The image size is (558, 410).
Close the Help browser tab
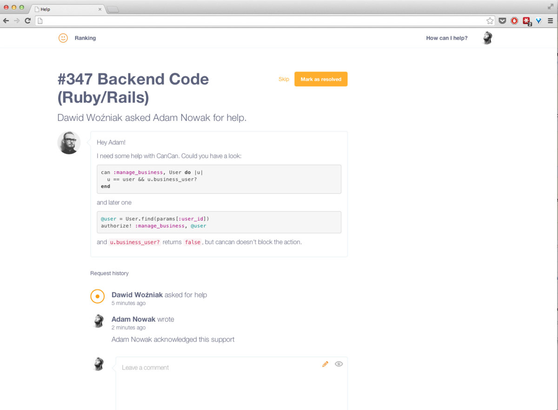[100, 9]
